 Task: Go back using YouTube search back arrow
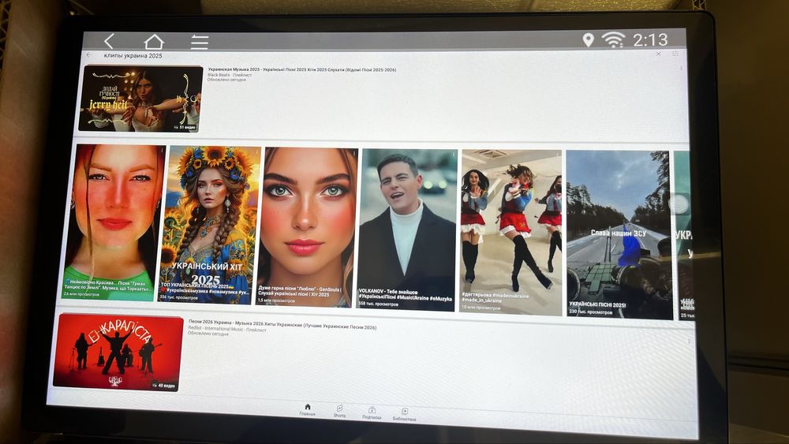89,54
